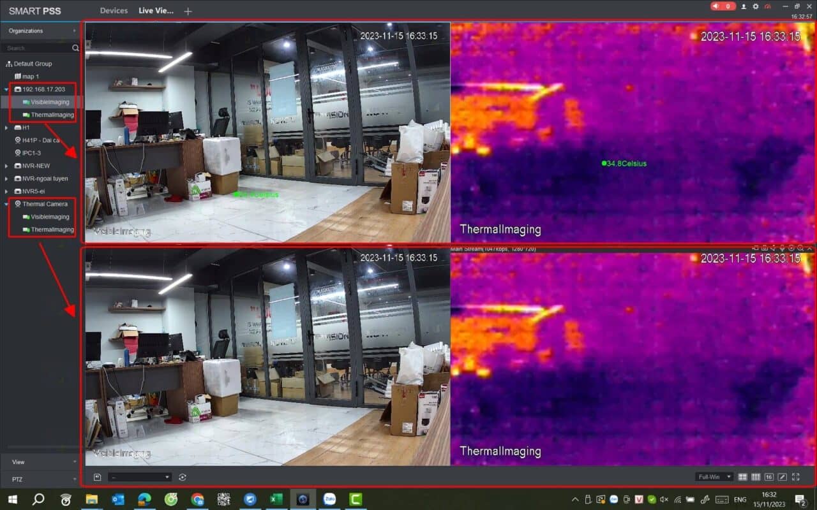The height and width of the screenshot is (510, 817).
Task: Select the nine-window grid layout
Action: (x=756, y=477)
